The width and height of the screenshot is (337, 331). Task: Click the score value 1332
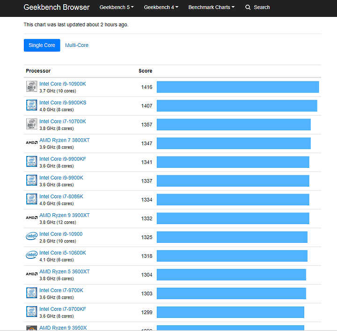click(x=147, y=218)
